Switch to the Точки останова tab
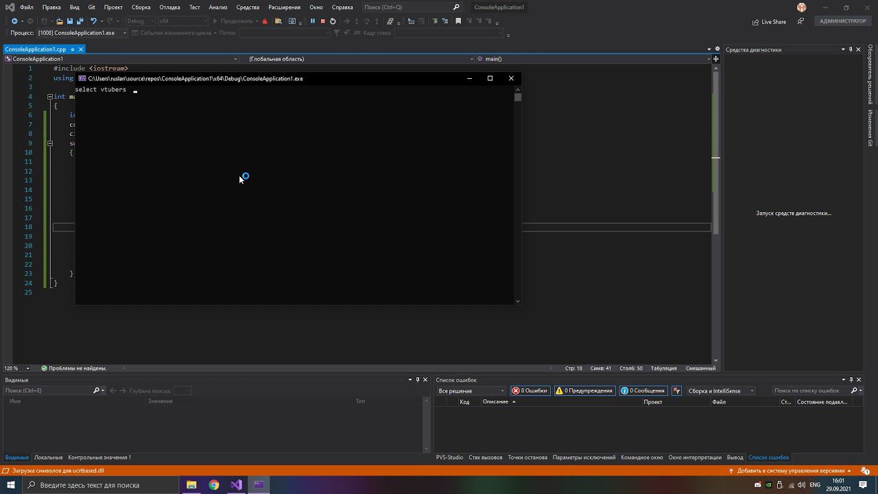The width and height of the screenshot is (878, 494). [x=527, y=458]
